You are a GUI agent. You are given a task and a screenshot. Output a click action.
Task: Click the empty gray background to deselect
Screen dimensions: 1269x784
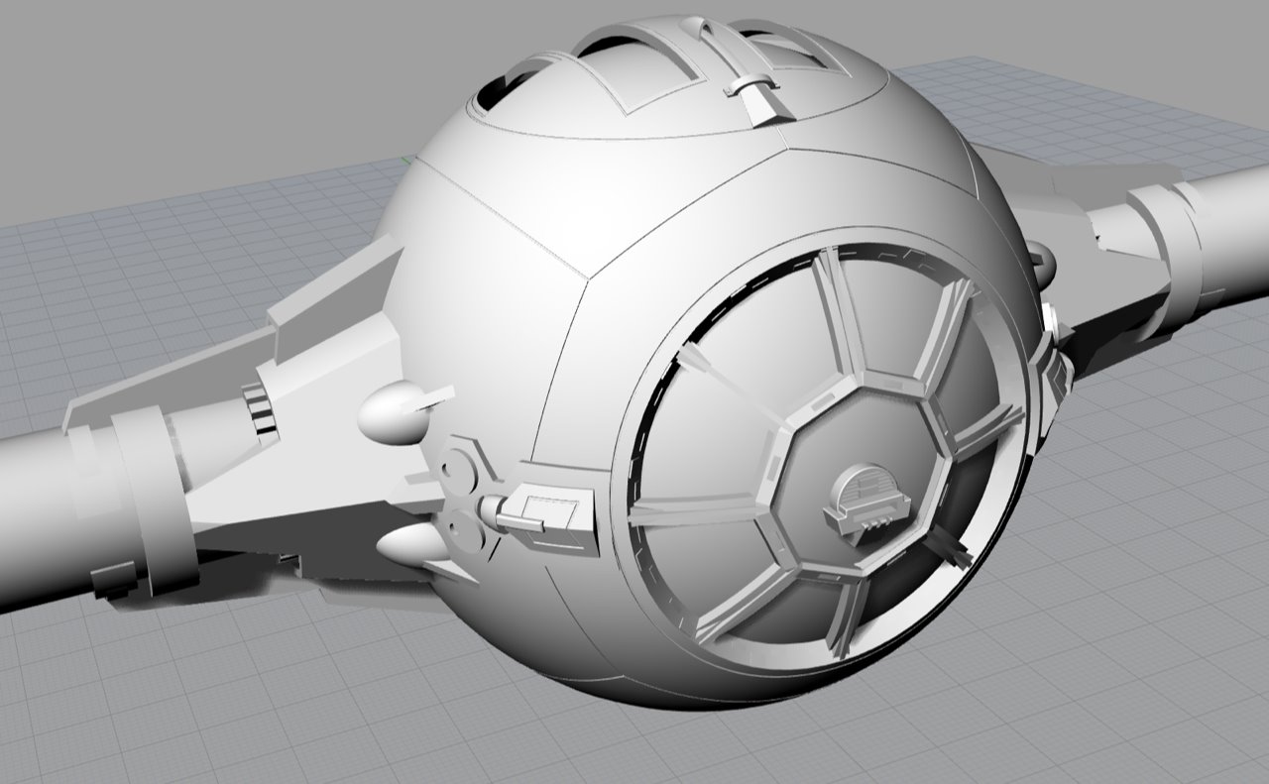(x=198, y=79)
